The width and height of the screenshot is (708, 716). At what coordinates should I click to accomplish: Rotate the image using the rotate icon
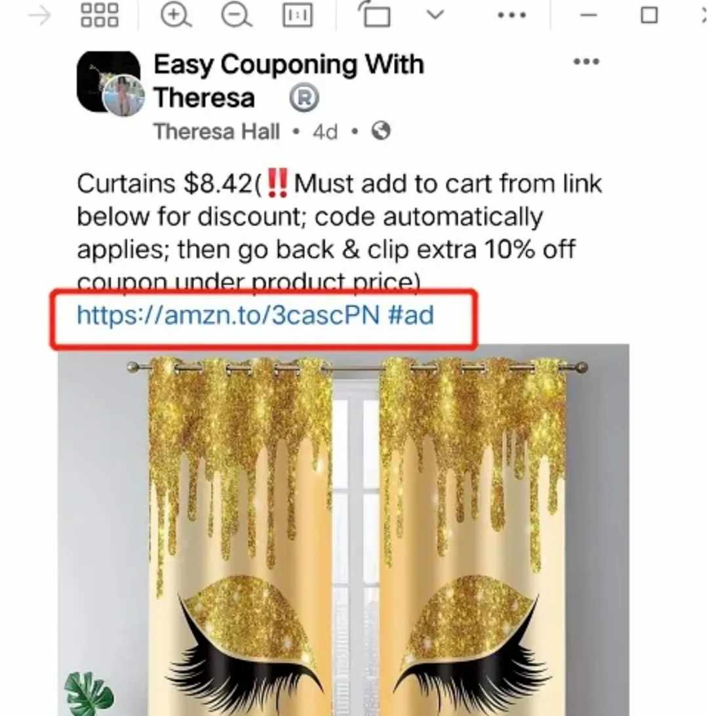374,14
